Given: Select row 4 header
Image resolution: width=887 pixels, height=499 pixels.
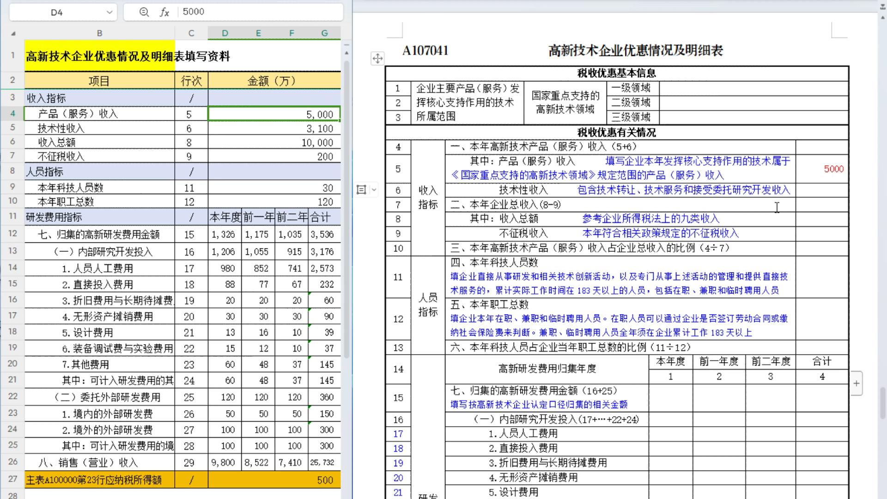Looking at the screenshot, I should 12,114.
